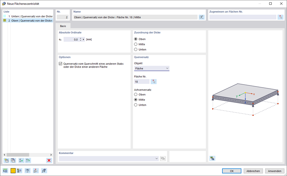Click the Nr. field showing 2
This screenshot has height=176, width=287.
coord(63,17)
